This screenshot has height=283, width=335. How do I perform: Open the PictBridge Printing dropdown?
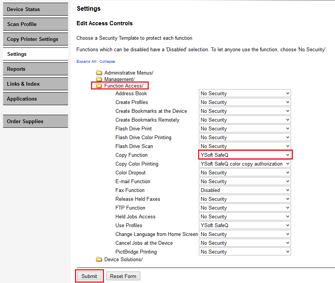click(x=245, y=252)
